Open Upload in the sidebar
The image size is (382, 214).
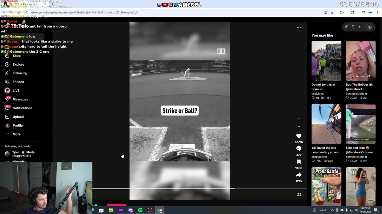[x=18, y=117]
